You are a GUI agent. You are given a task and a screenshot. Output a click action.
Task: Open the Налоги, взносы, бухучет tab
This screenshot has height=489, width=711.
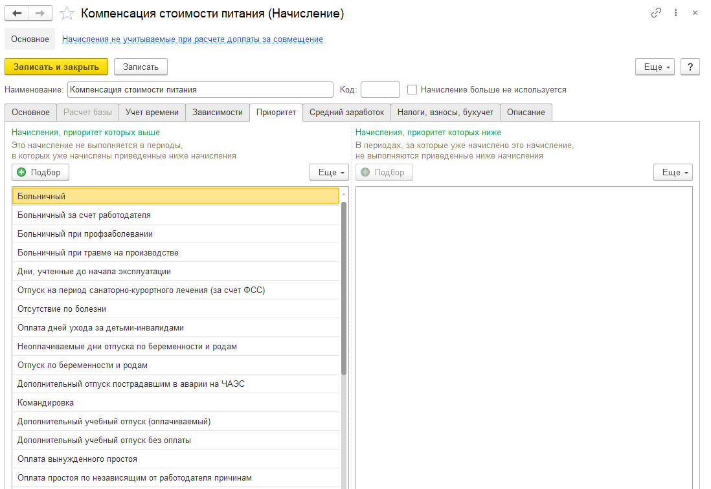pos(446,112)
